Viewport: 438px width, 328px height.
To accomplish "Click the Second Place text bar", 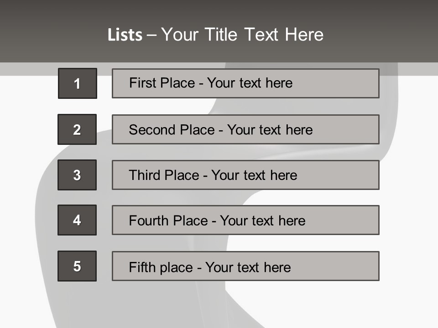I will coord(245,129).
